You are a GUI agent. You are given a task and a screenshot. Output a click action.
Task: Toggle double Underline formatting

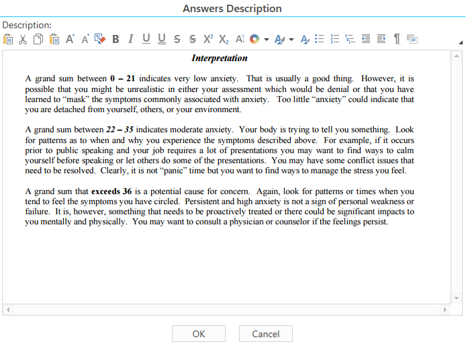pyautogui.click(x=162, y=39)
